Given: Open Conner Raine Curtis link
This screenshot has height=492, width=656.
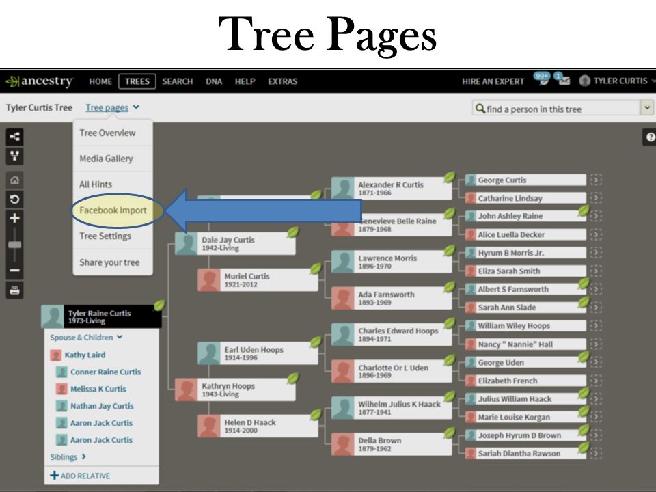Looking at the screenshot, I should pyautogui.click(x=105, y=372).
